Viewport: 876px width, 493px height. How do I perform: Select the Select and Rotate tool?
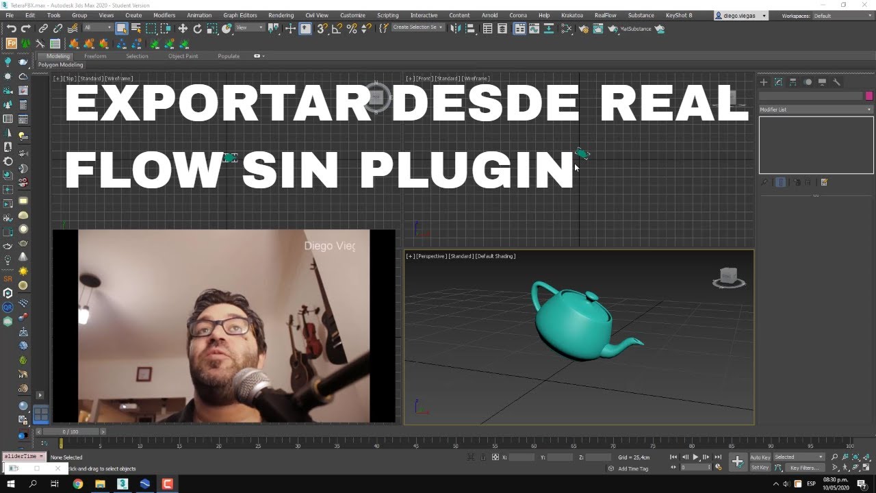[197, 28]
